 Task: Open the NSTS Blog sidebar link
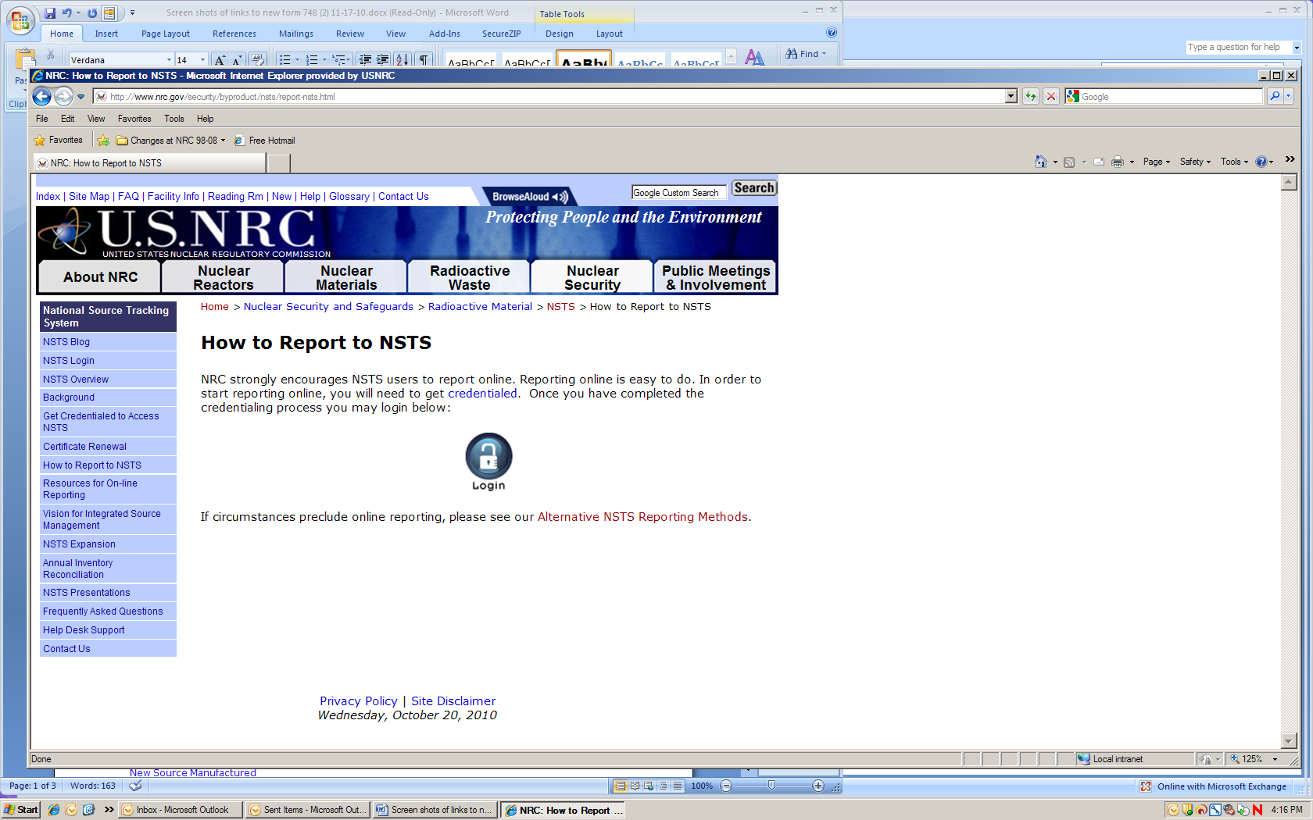coord(66,342)
